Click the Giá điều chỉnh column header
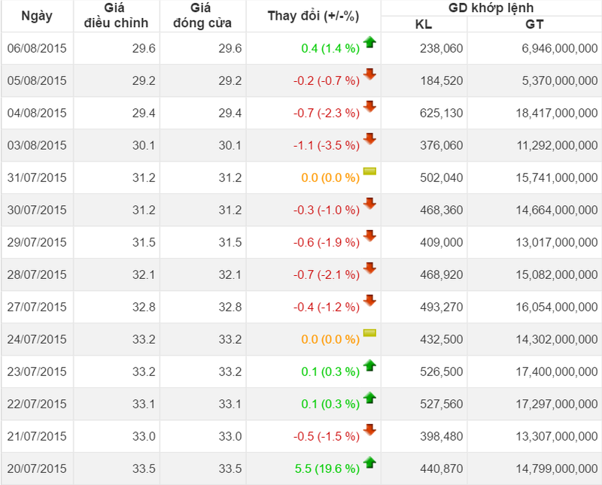 [115, 16]
